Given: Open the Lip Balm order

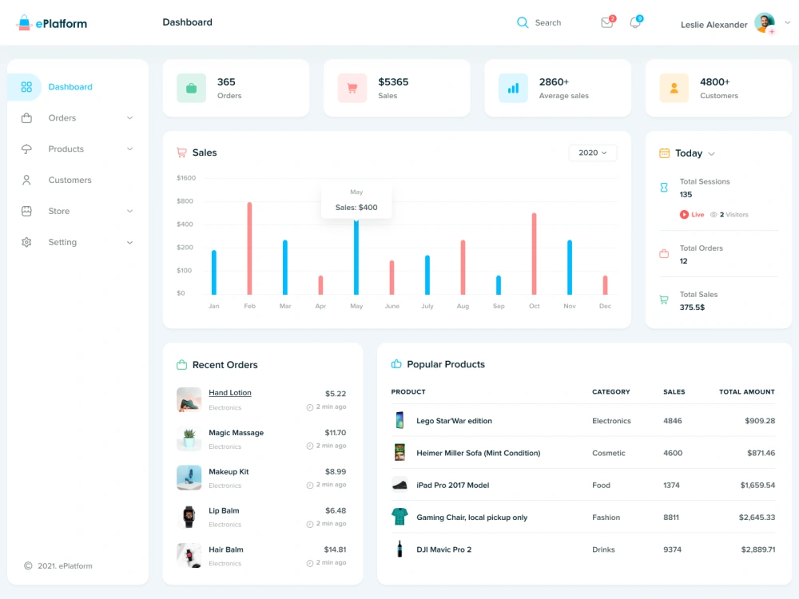Looking at the screenshot, I should (224, 510).
